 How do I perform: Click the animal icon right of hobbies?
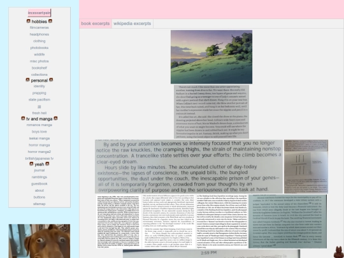pyautogui.click(x=50, y=21)
